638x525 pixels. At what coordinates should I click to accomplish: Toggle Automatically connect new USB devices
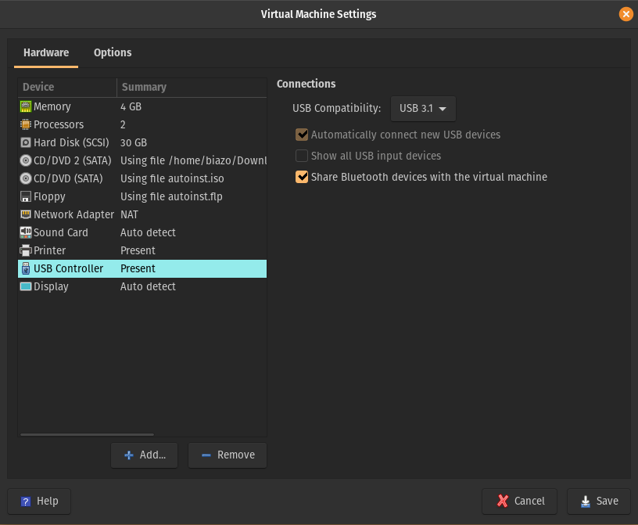[x=302, y=135]
